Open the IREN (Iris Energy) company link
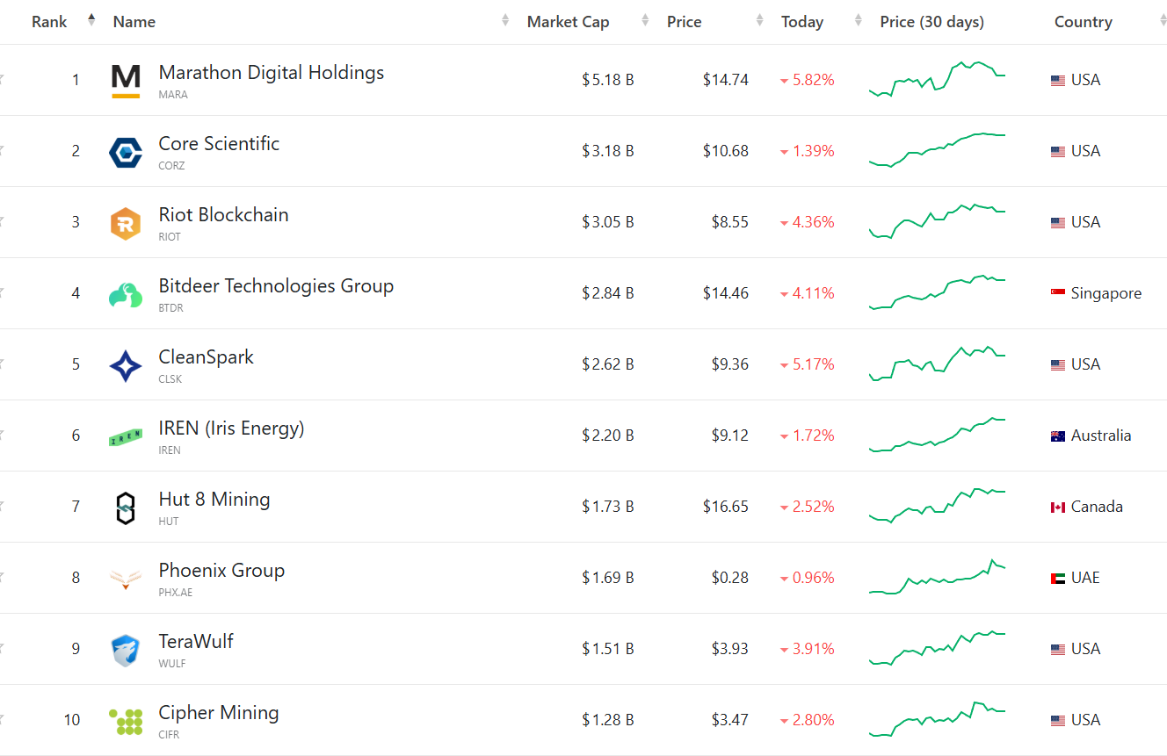Image resolution: width=1167 pixels, height=756 pixels. coord(231,428)
